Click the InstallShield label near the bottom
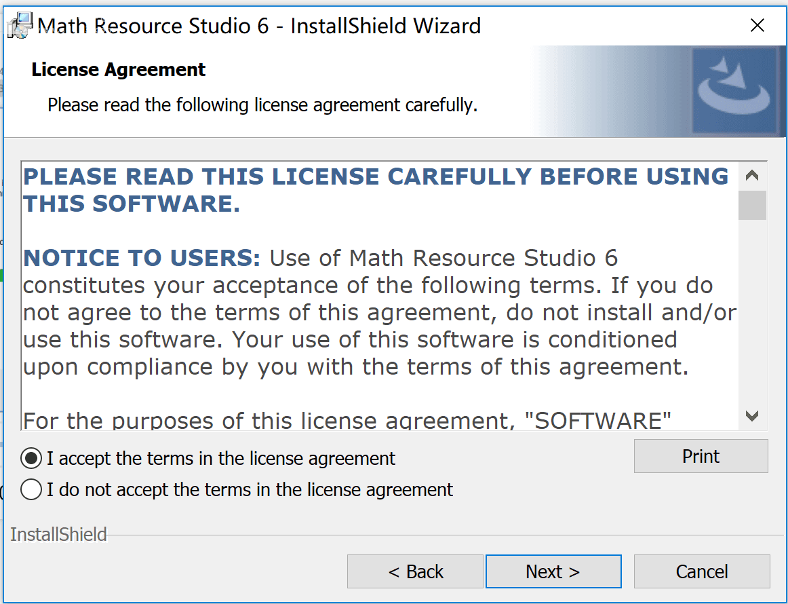Image resolution: width=788 pixels, height=604 pixels. click(x=58, y=534)
